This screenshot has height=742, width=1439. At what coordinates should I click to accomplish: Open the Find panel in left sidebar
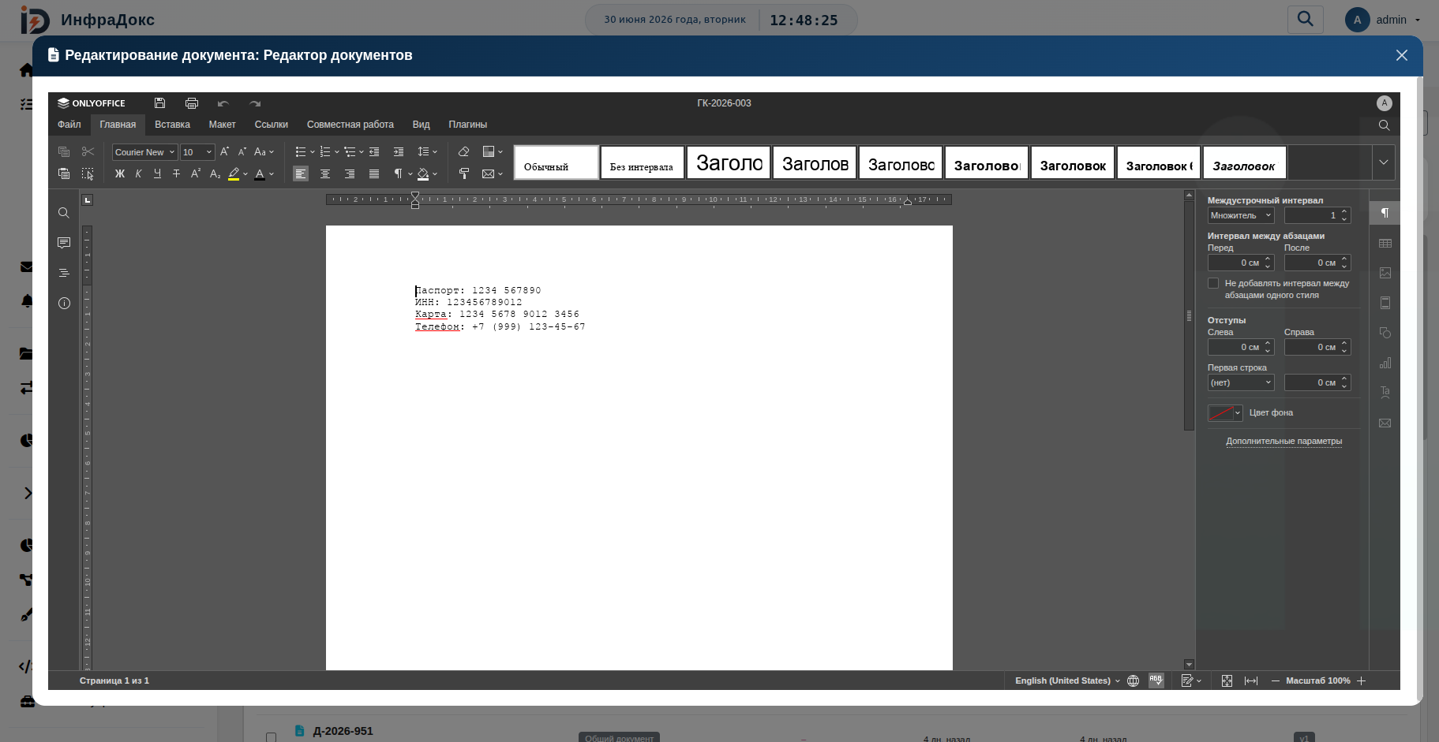[x=64, y=213]
